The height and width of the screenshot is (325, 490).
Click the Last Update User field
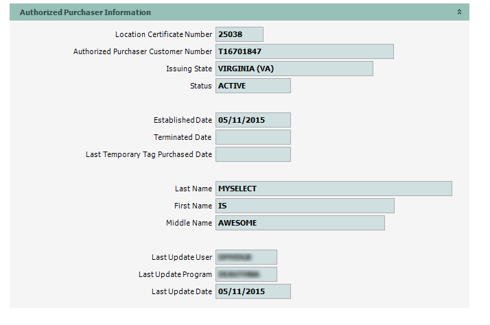coord(246,257)
